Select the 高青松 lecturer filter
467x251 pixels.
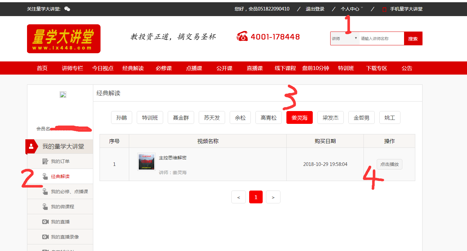coord(269,118)
